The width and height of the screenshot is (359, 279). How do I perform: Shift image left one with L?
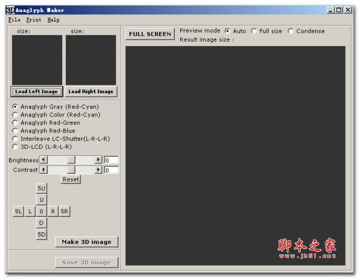(x=30, y=211)
